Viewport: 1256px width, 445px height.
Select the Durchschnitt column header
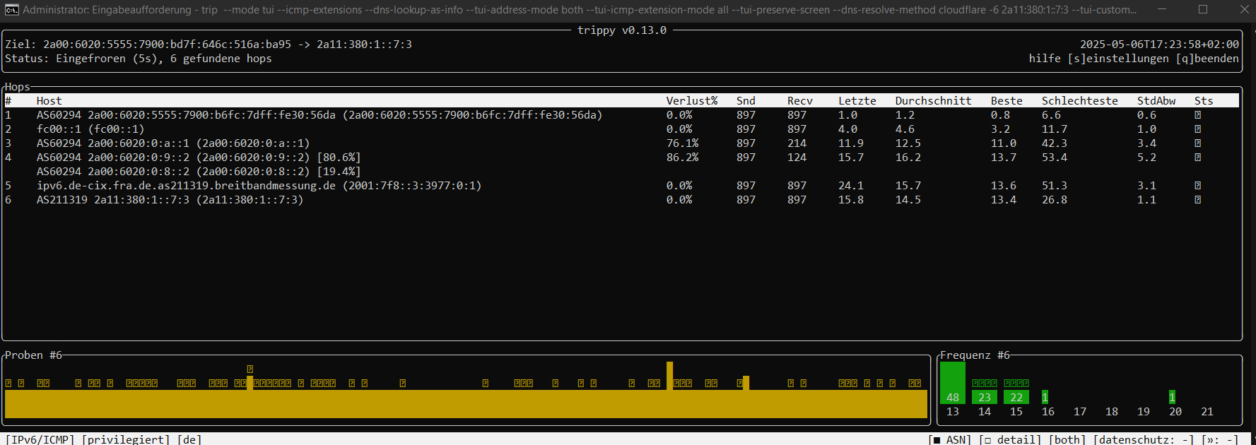pyautogui.click(x=934, y=101)
